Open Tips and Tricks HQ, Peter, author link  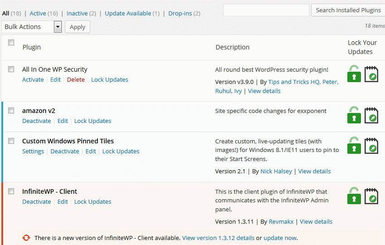(303, 82)
